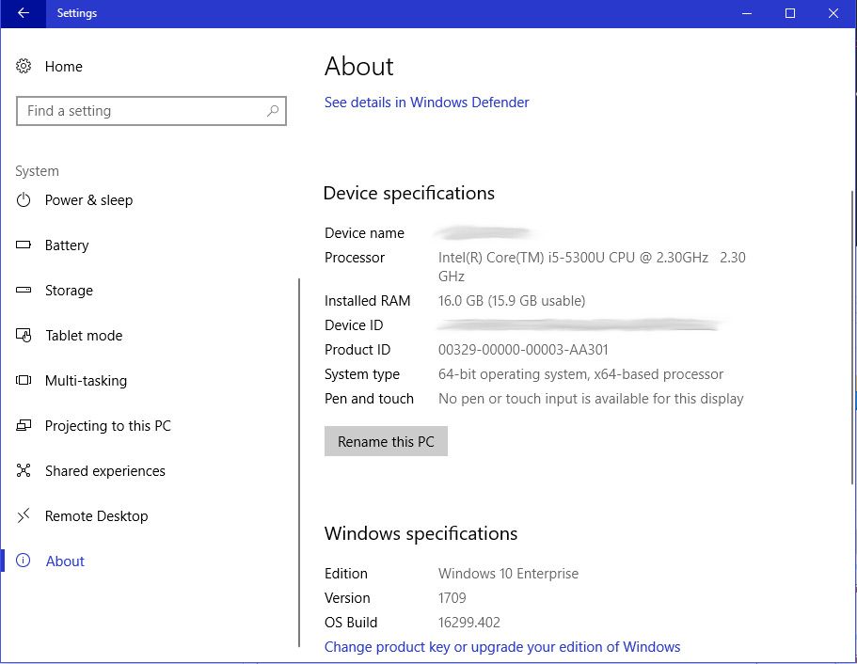Click the processor value Intel Core i5-5300U

(592, 266)
